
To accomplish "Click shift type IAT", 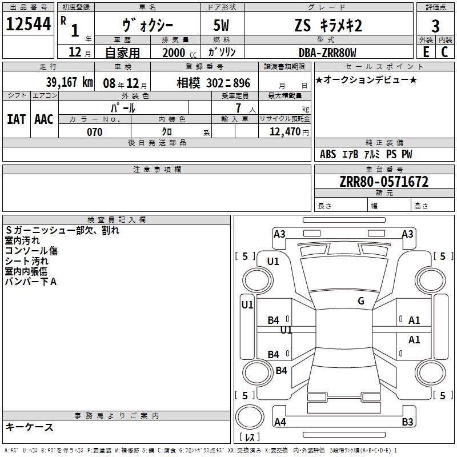I will 16,119.
